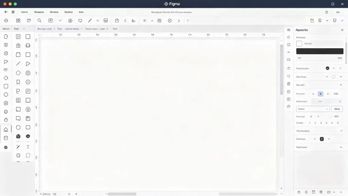Click the magnifier search icon in top toolbar
The image size is (348, 196).
[39, 21]
